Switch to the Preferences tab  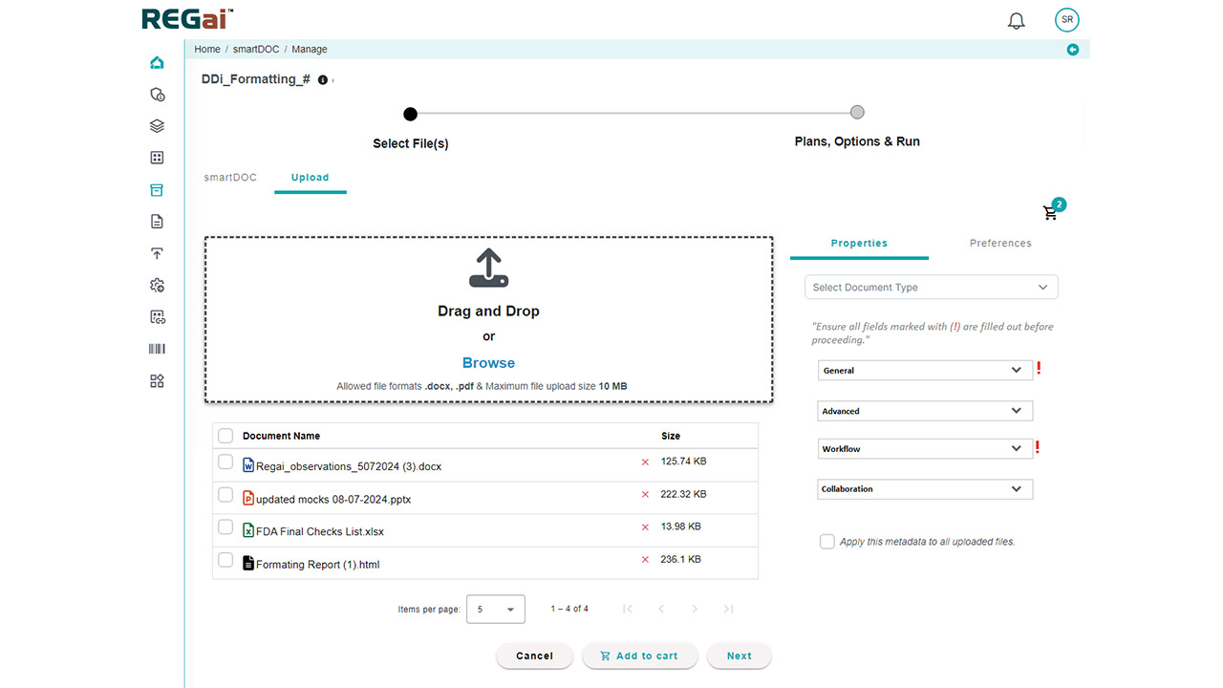[x=1000, y=244]
